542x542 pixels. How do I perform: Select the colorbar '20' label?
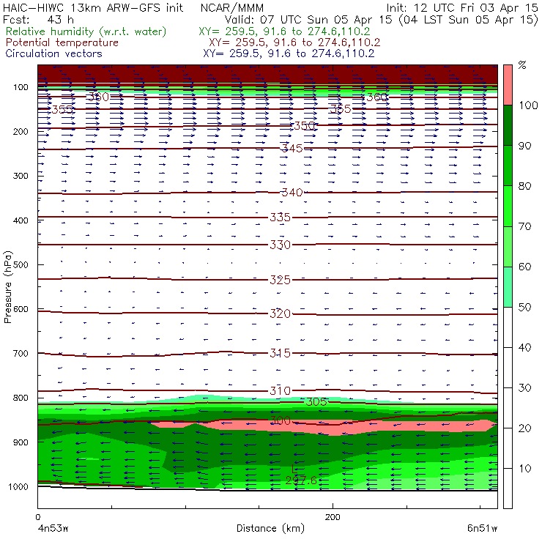click(525, 428)
